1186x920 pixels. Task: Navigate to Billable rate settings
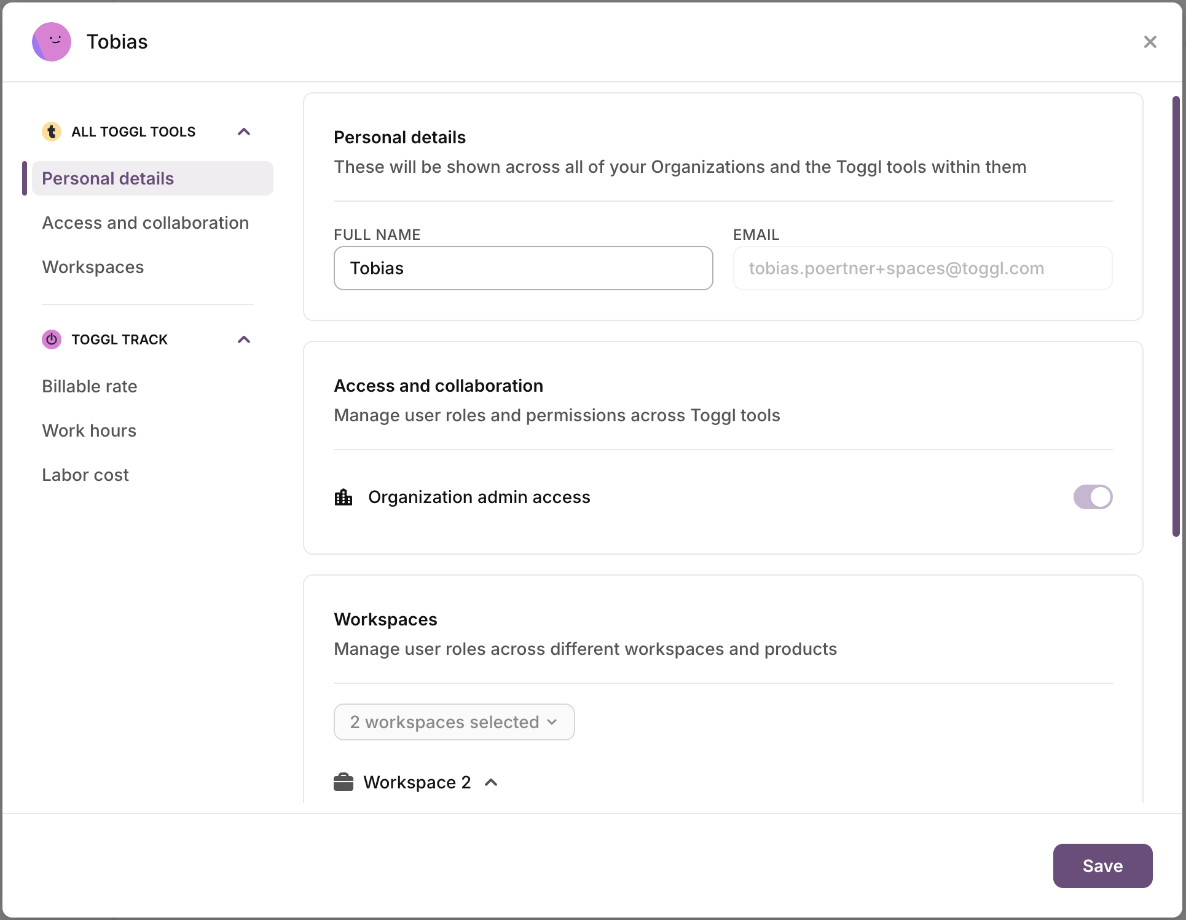click(90, 386)
